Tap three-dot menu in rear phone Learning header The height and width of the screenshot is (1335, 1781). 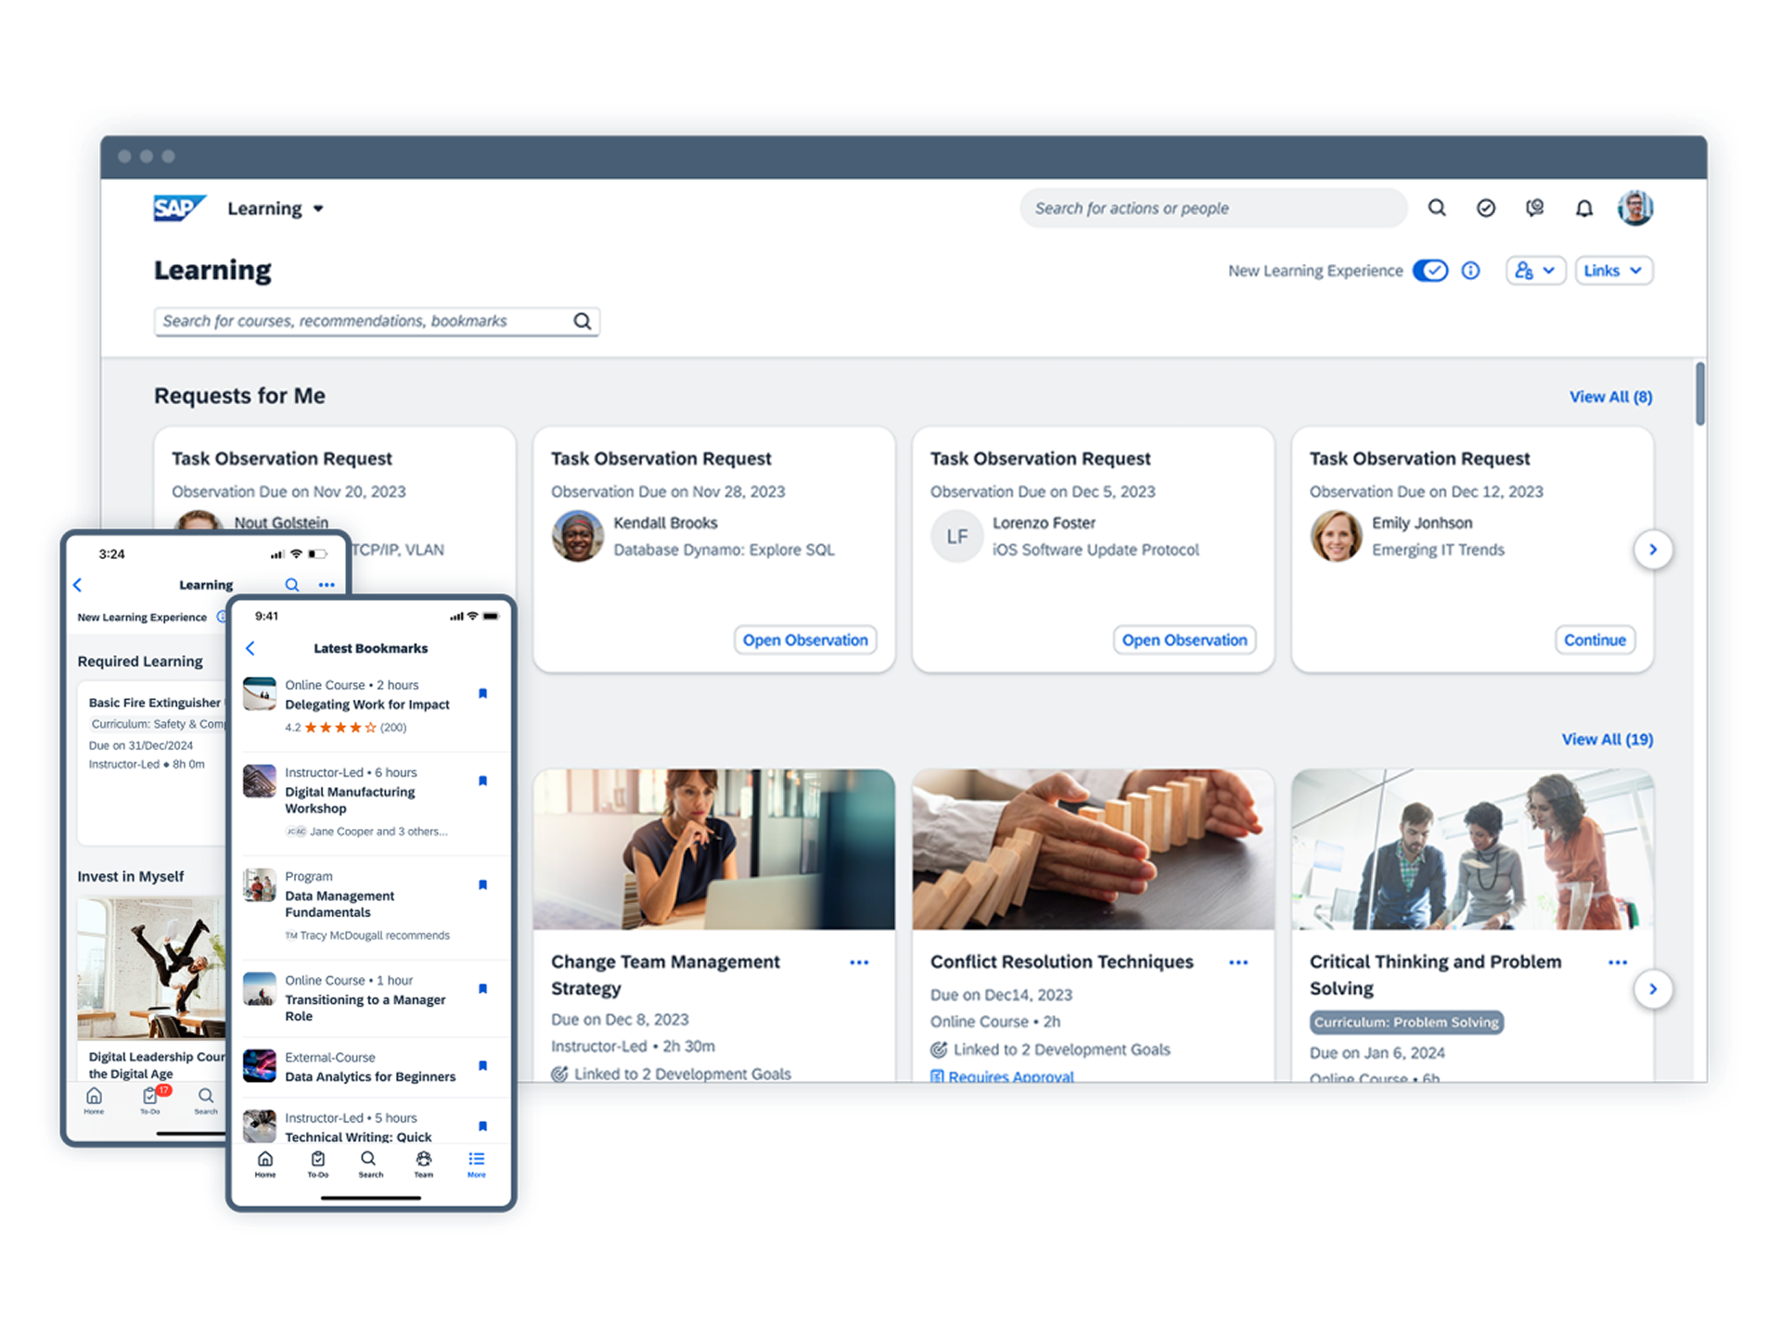[327, 585]
